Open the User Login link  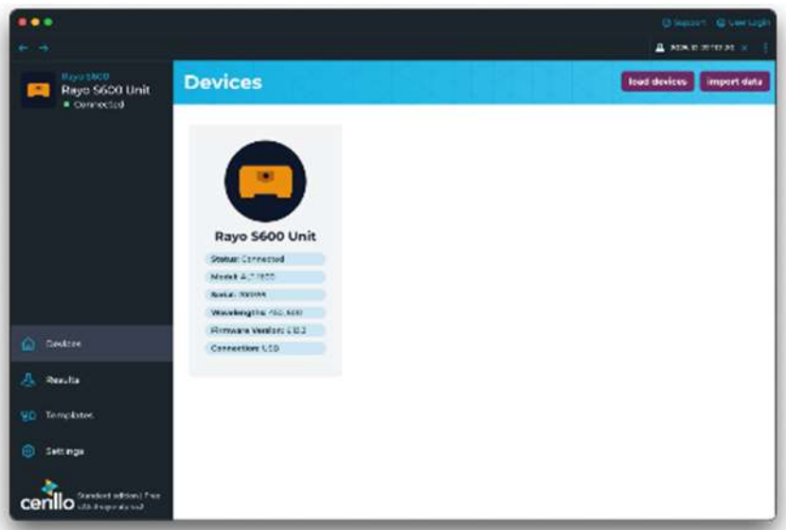[x=742, y=23]
